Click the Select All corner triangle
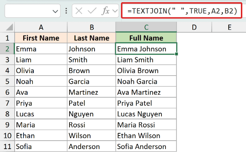246x152 pixels. pos(10,27)
